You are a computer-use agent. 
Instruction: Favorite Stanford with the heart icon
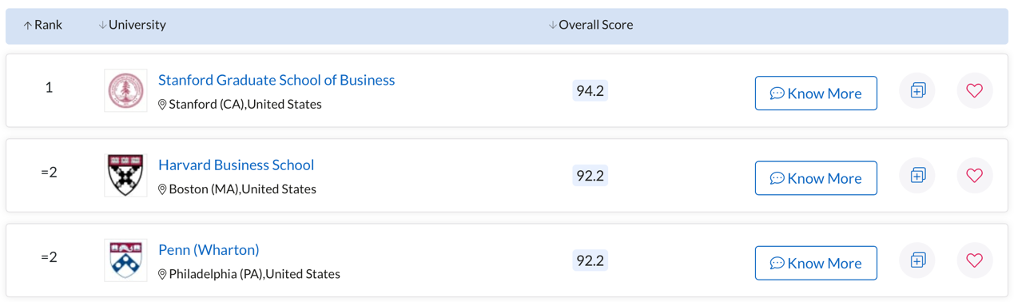click(x=974, y=90)
